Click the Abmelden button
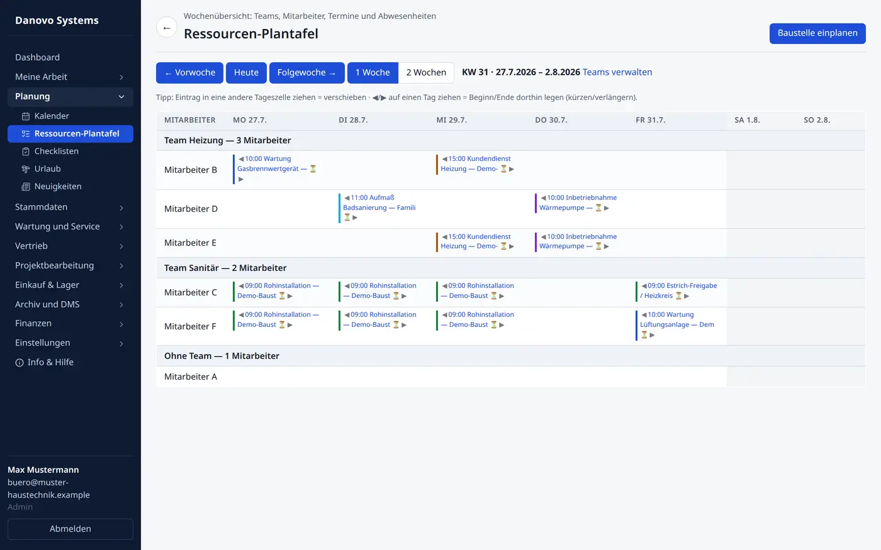This screenshot has height=550, width=881. (70, 529)
